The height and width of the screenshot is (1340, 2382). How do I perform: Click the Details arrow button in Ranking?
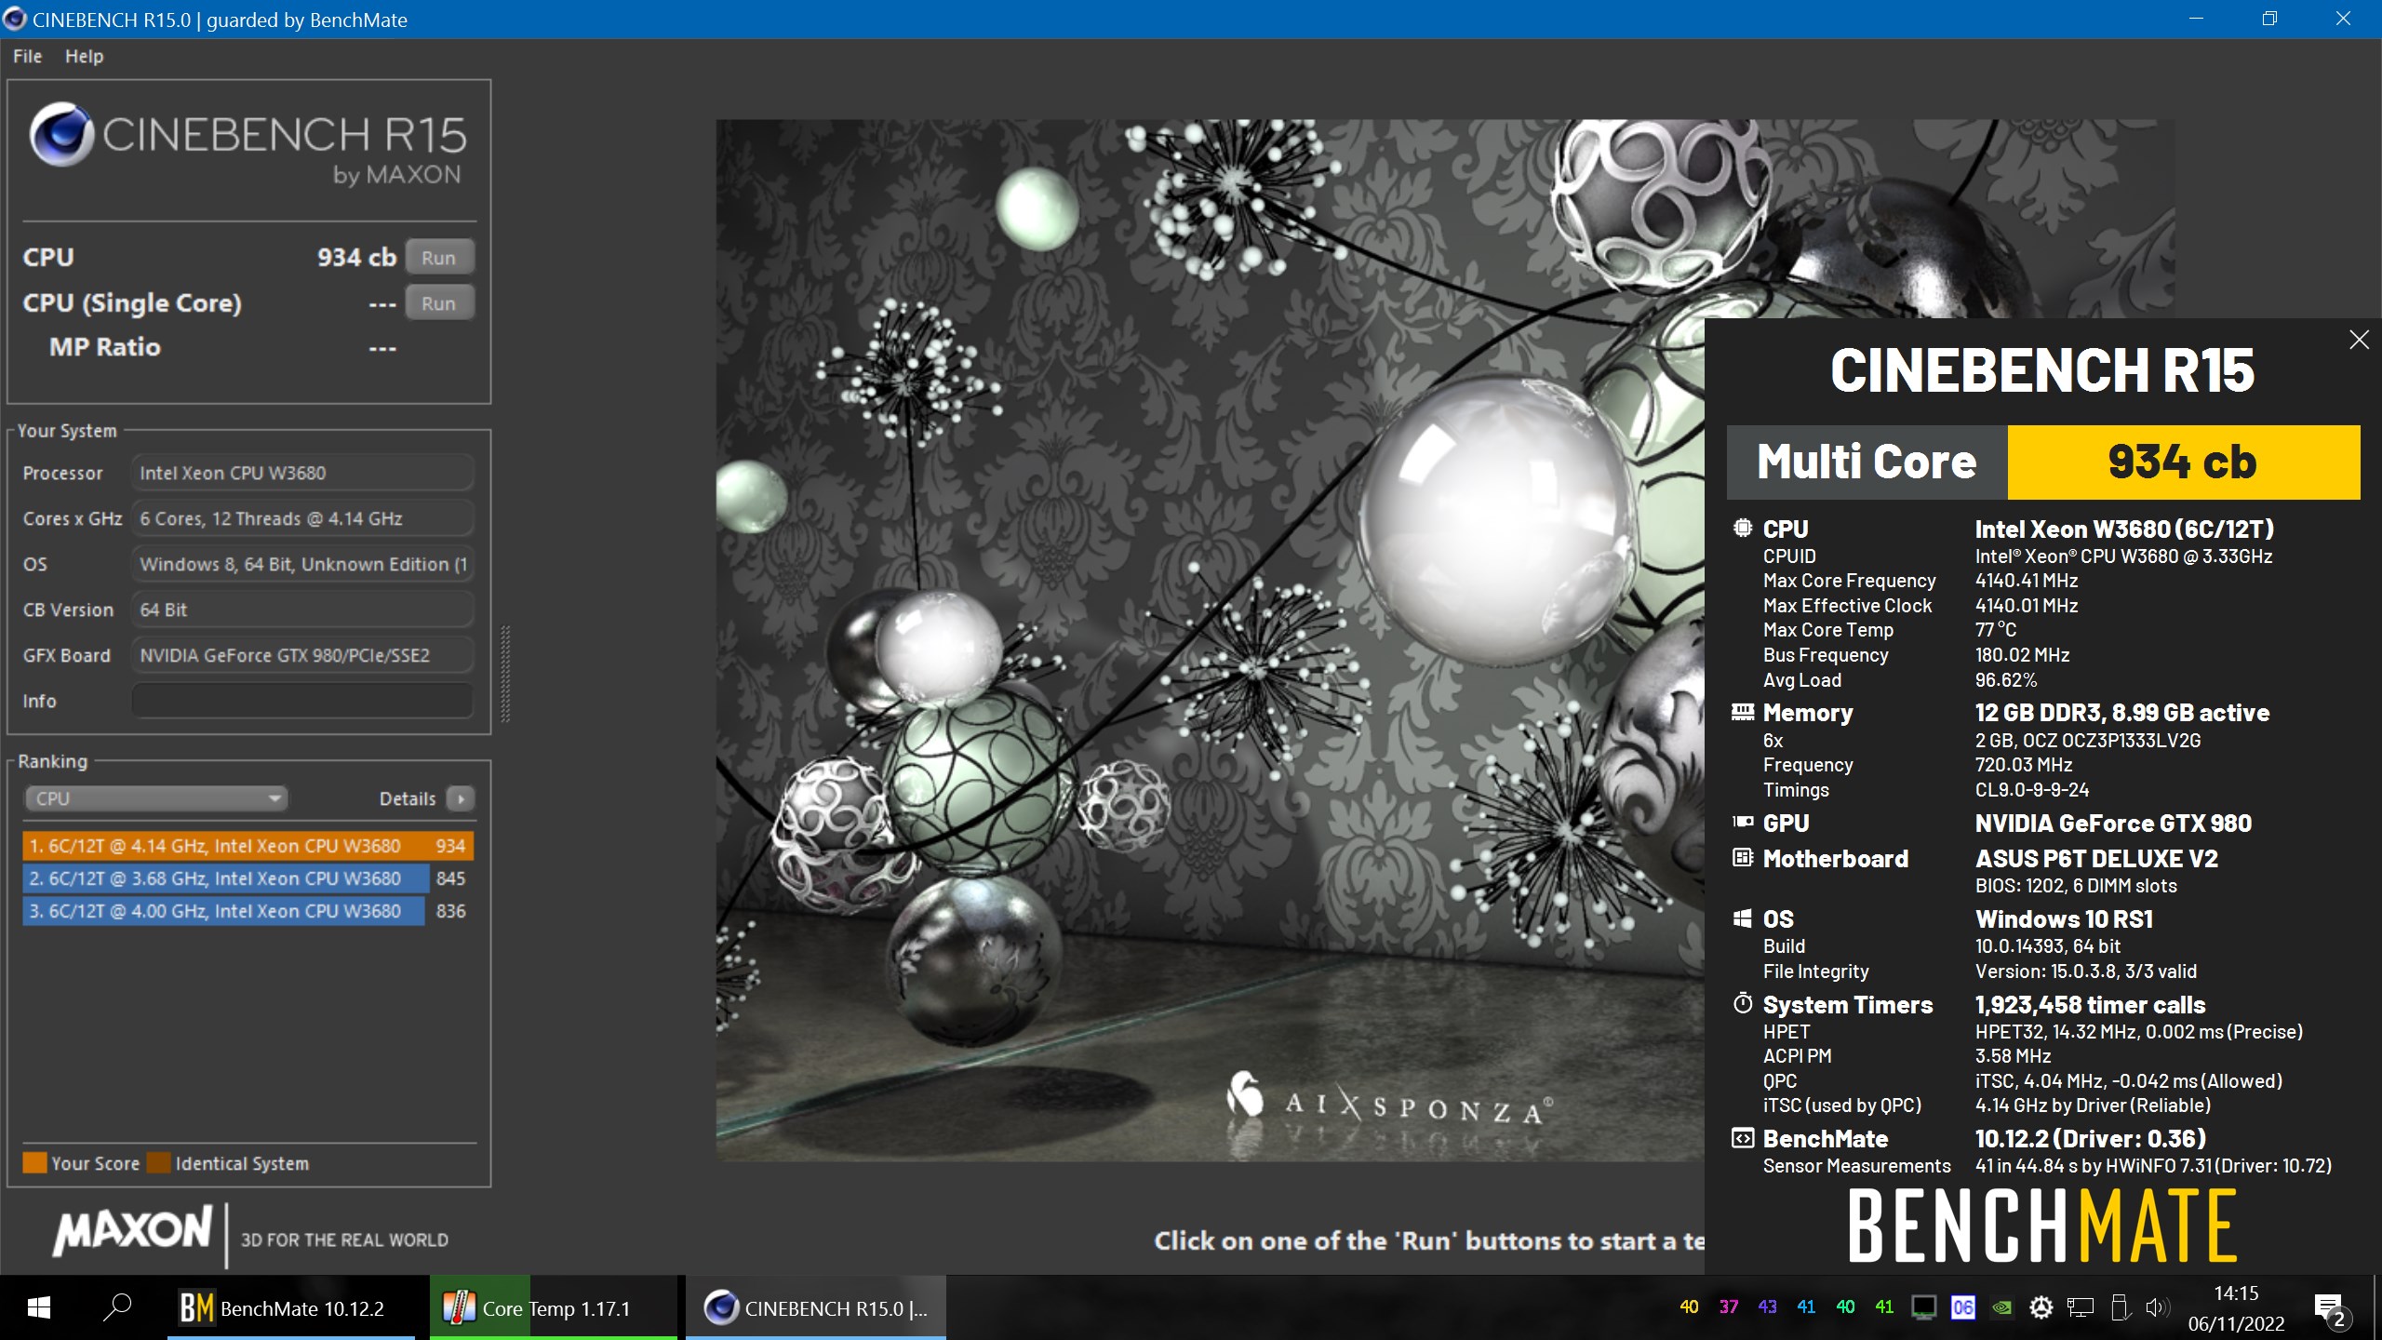tap(461, 798)
